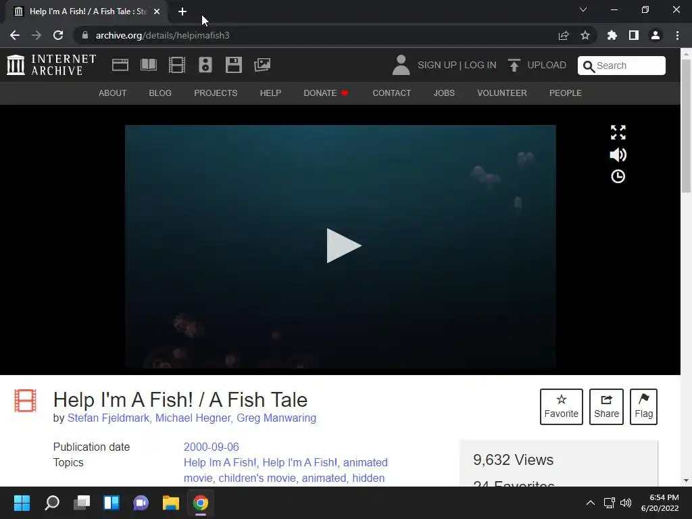692x519 pixels.
Task: Open the DONATE menu item
Action: pyautogui.click(x=326, y=93)
